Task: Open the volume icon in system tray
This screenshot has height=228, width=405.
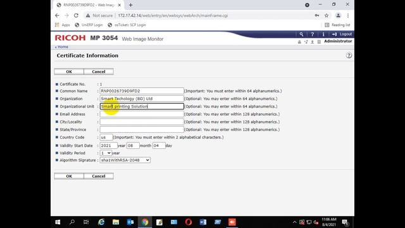Action: tap(316, 222)
